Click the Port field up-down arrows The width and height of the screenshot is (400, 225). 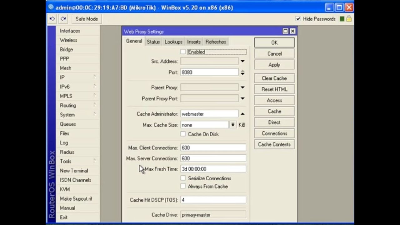[242, 72]
